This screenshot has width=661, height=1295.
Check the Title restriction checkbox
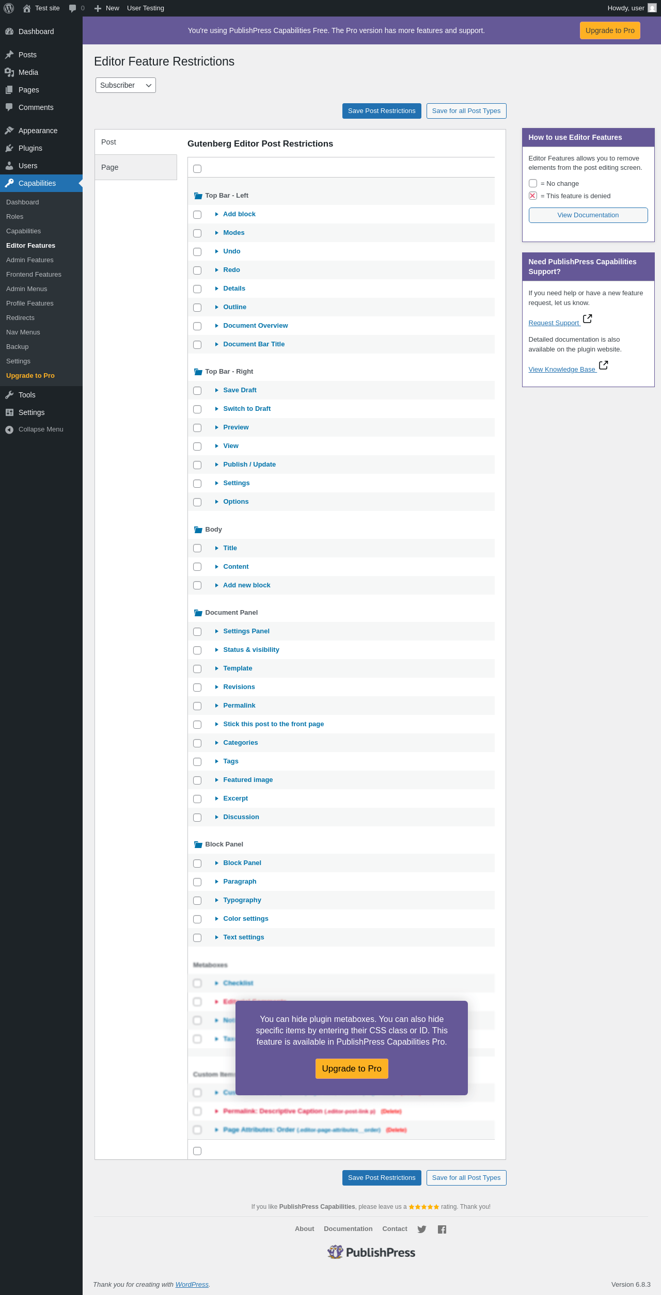[x=197, y=548]
